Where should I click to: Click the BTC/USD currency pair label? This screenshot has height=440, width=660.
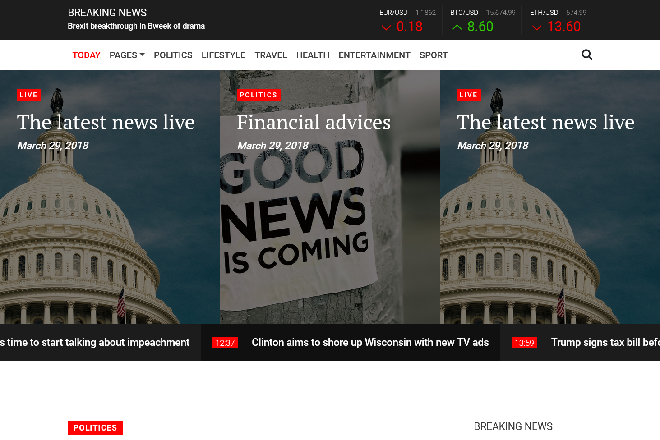pyautogui.click(x=464, y=13)
